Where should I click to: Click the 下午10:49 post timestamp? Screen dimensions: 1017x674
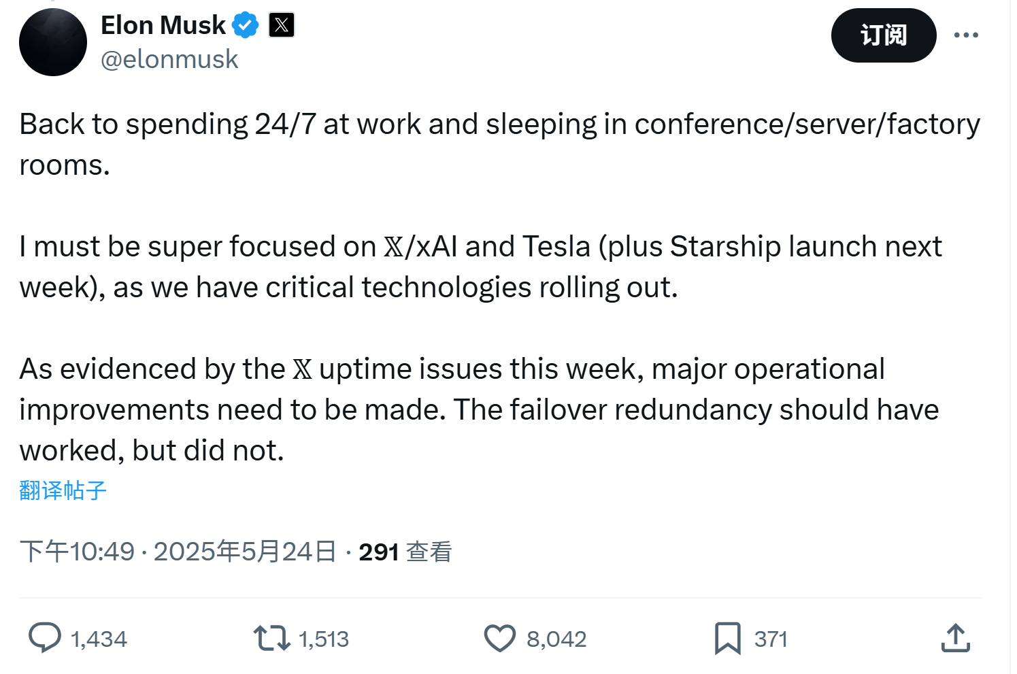77,552
